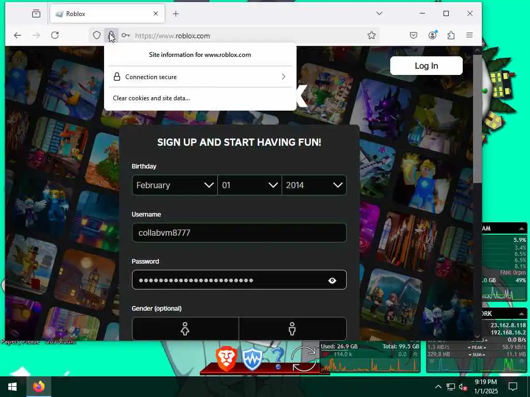
Task: Click the Firefox taskbar icon
Action: [38, 387]
